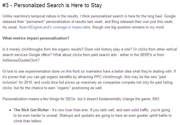Click the word 'PPC' in experimentation paragraph

tap(98, 77)
